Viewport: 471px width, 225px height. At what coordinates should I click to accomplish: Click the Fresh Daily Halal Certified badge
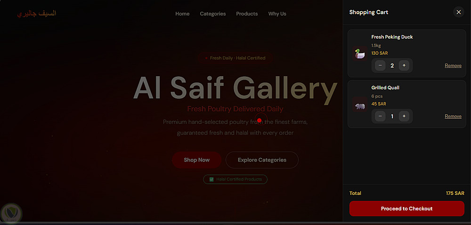point(235,58)
